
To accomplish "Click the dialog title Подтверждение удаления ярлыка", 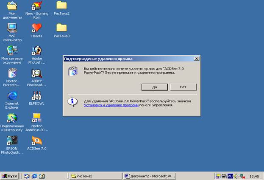I will [98, 59].
